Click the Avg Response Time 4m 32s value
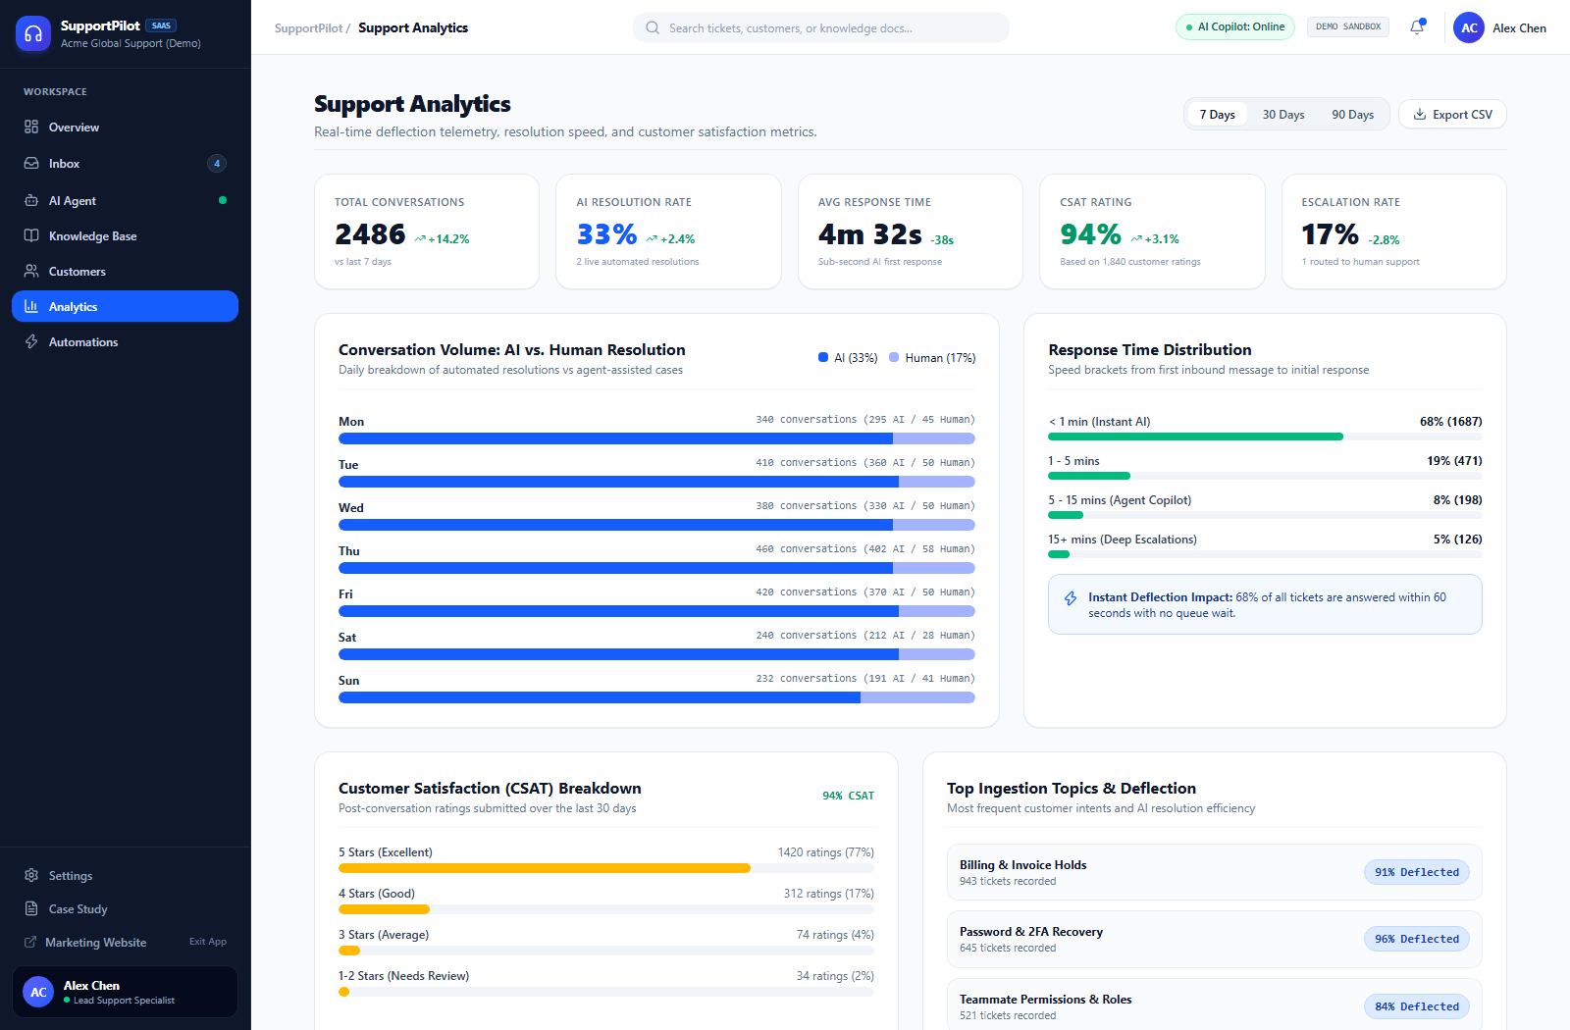The image size is (1570, 1030). pos(870,234)
